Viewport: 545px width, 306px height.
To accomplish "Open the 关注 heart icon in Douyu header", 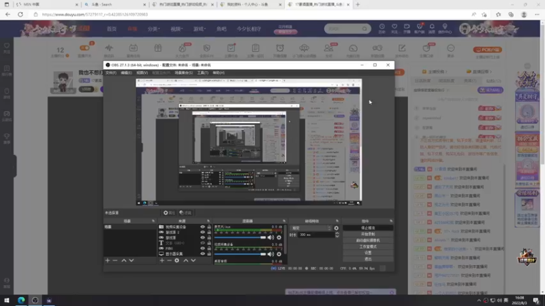I will 394,29.
